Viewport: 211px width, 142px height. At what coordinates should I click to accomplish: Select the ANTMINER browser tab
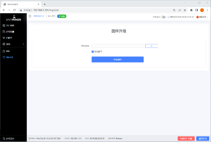point(21,4)
